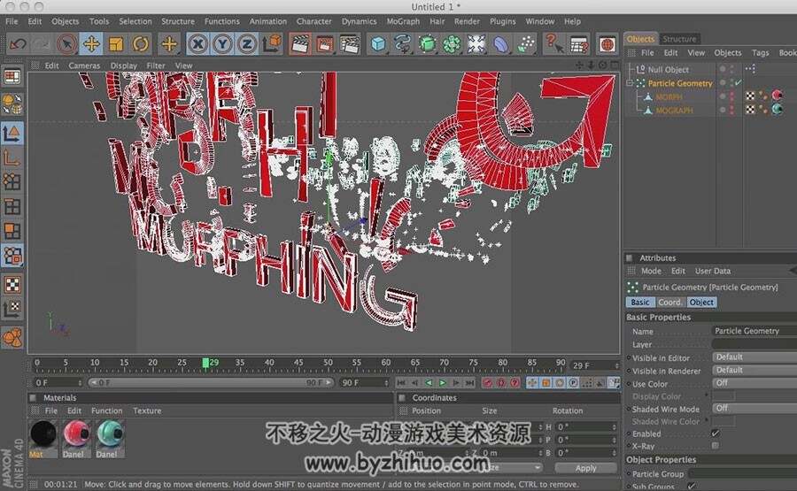This screenshot has height=491, width=797.
Task: Add a HyperNURBS generator object
Action: pos(427,44)
